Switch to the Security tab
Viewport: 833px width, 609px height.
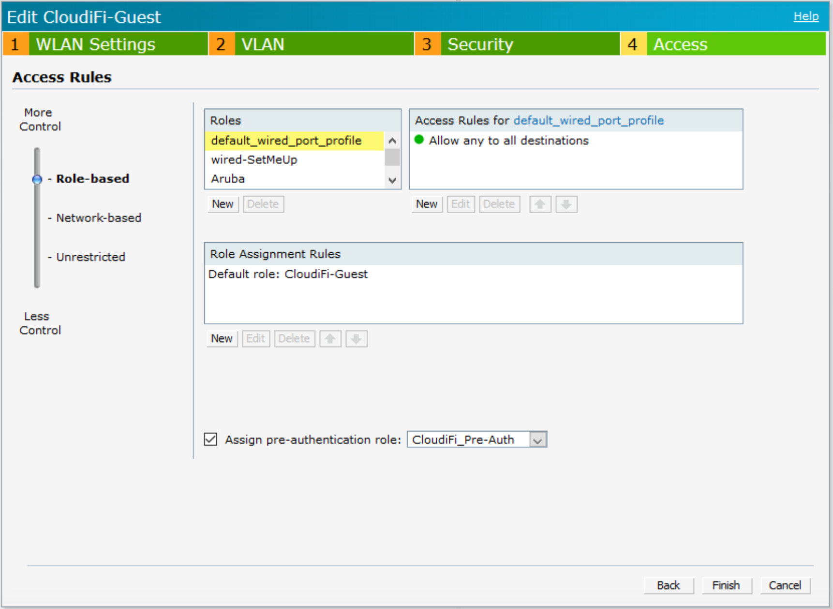pos(480,44)
